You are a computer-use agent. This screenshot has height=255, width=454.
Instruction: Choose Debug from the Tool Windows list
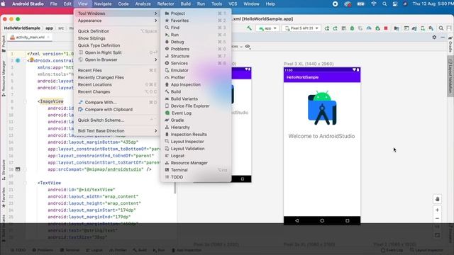pyautogui.click(x=196, y=42)
